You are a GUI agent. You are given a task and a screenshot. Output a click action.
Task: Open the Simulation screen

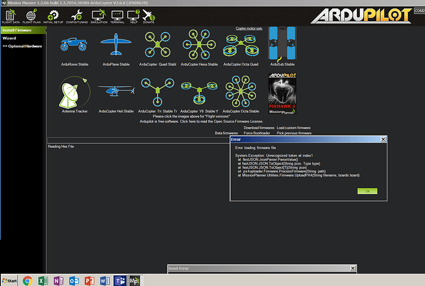coord(99,16)
